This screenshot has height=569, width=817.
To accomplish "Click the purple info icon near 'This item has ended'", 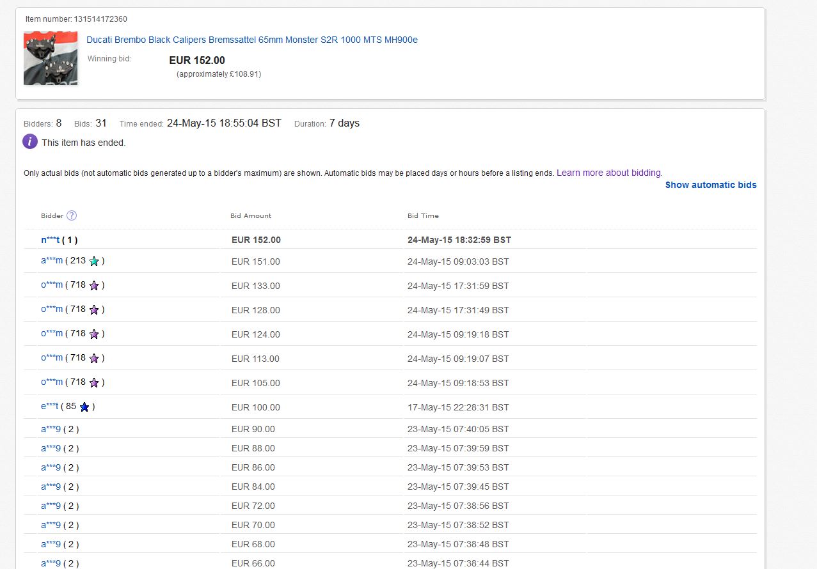I will click(x=30, y=142).
